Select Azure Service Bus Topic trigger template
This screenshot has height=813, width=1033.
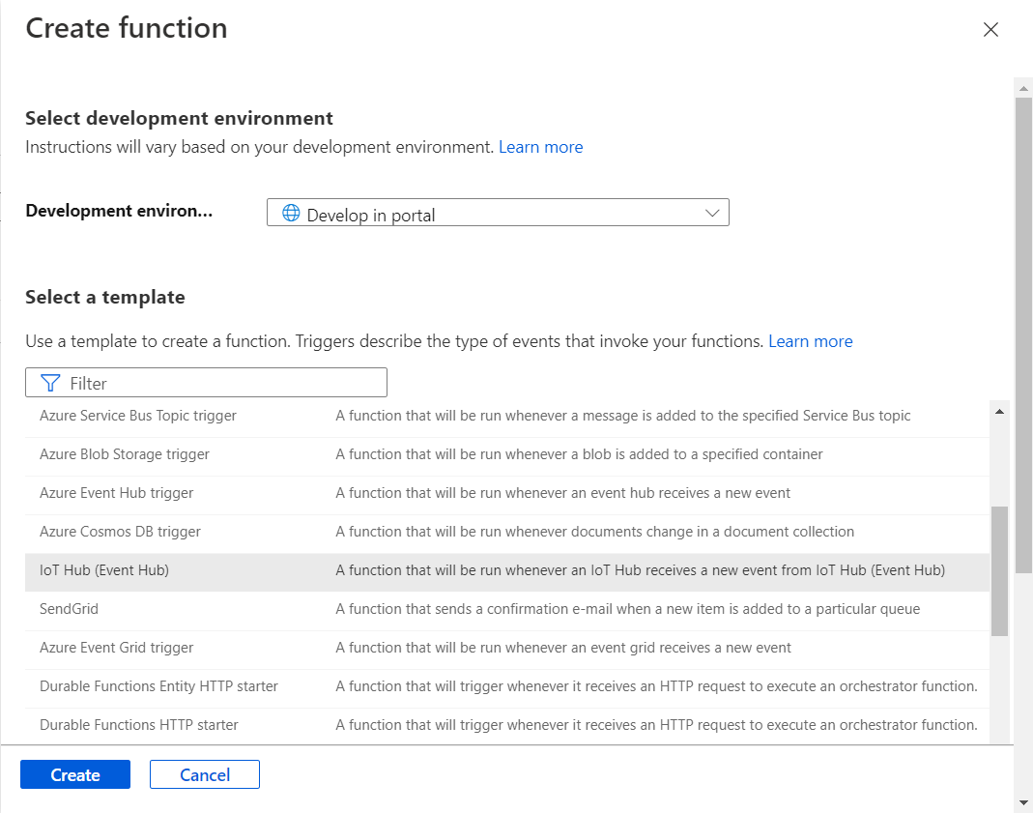[507, 416]
